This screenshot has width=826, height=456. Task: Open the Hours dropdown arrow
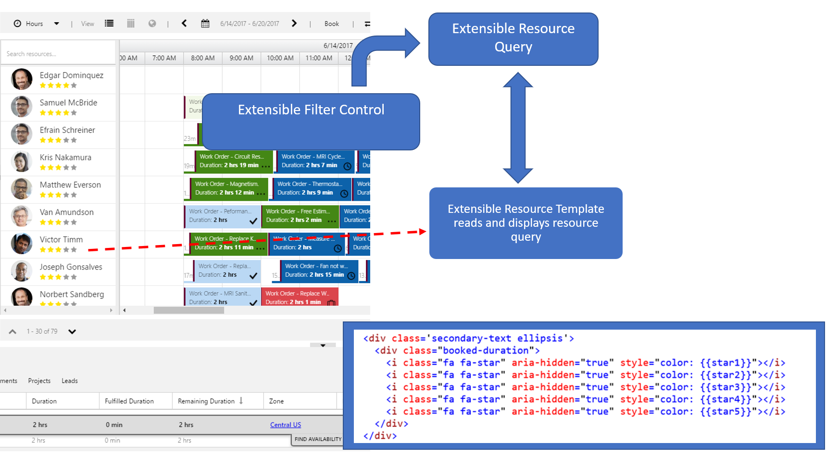pyautogui.click(x=56, y=23)
